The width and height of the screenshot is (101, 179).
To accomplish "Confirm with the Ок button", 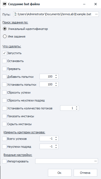I will click(x=60, y=173).
